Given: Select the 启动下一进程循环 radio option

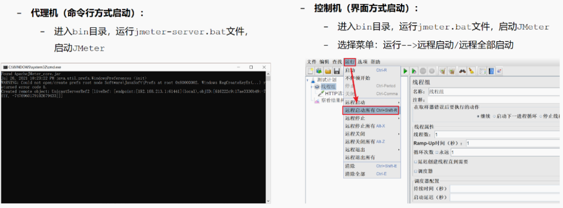Looking at the screenshot, I should [494, 116].
